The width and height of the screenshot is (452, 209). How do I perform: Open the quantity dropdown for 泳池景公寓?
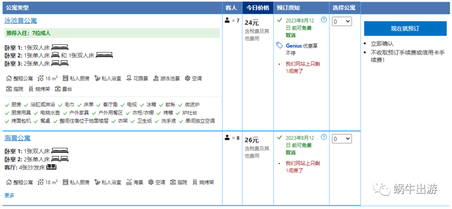(342, 22)
